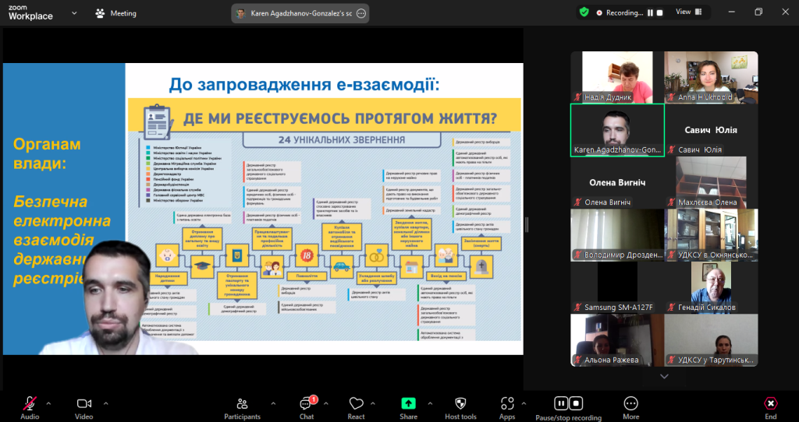This screenshot has height=422, width=799.
Task: Expand video options arrow next to Video
Action: [106, 403]
